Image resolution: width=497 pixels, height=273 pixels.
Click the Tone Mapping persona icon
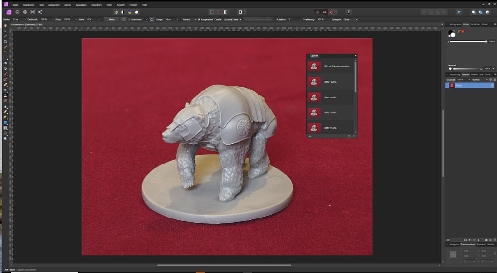32,11
